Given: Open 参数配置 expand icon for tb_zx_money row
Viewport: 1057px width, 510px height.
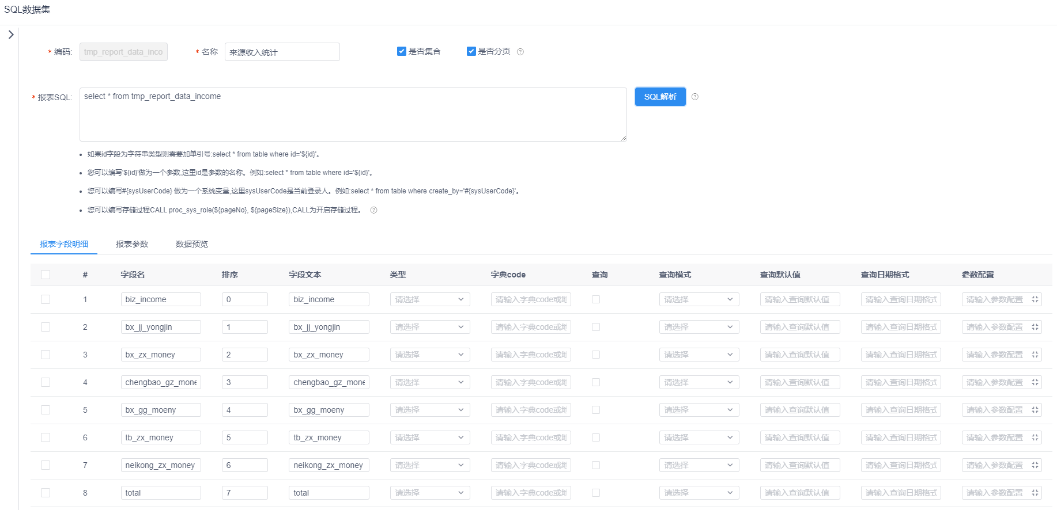Looking at the screenshot, I should [1035, 437].
